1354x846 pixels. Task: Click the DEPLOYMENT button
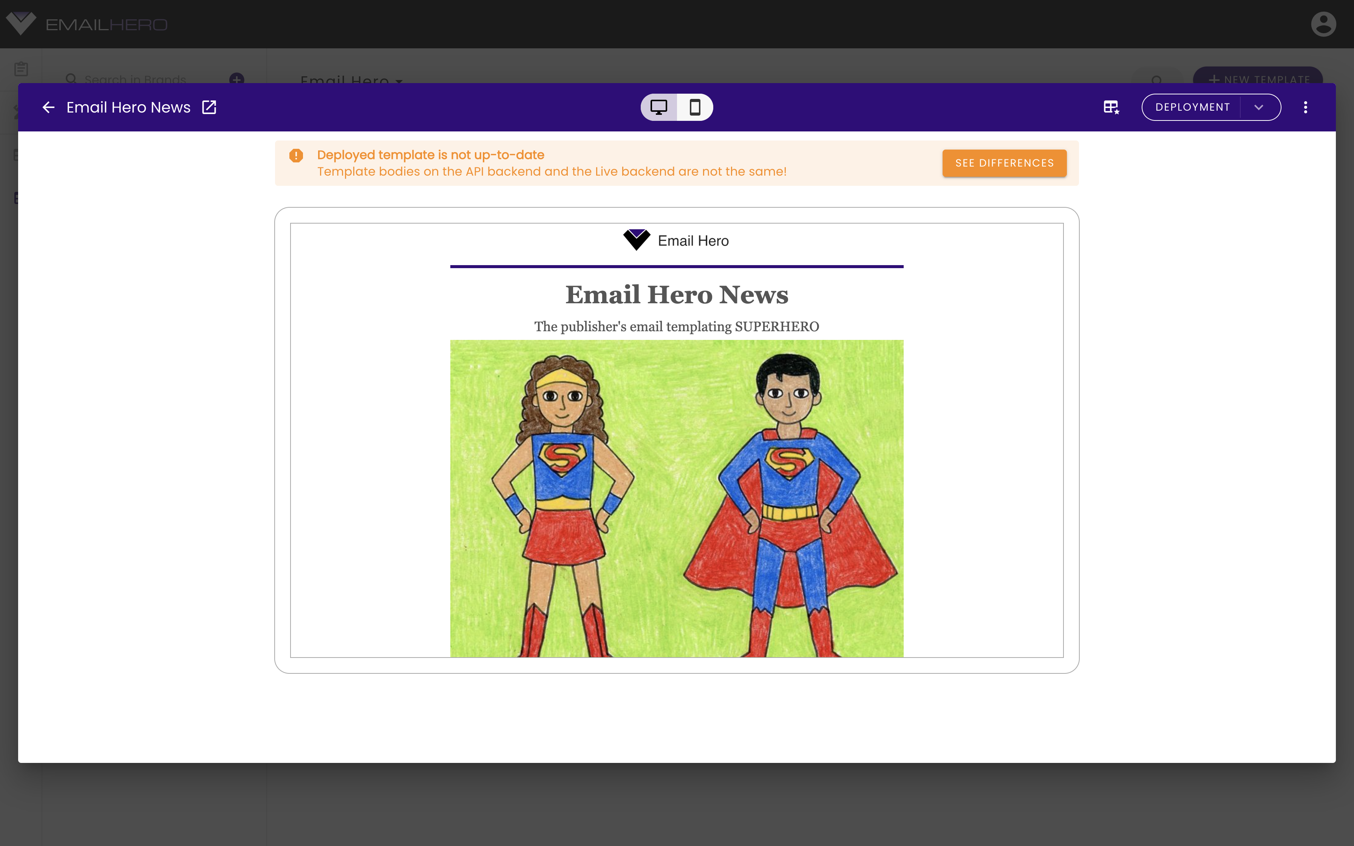(x=1192, y=107)
